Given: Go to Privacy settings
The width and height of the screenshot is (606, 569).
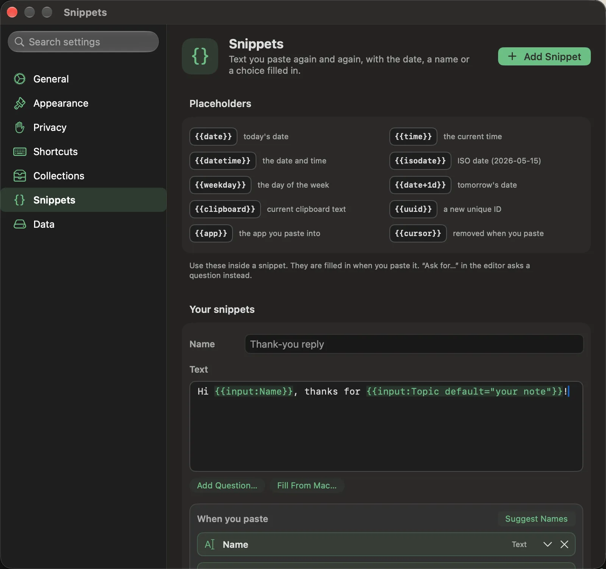Looking at the screenshot, I should [83, 127].
